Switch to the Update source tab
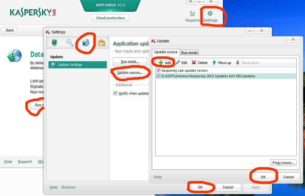305x196 pixels. 166,52
